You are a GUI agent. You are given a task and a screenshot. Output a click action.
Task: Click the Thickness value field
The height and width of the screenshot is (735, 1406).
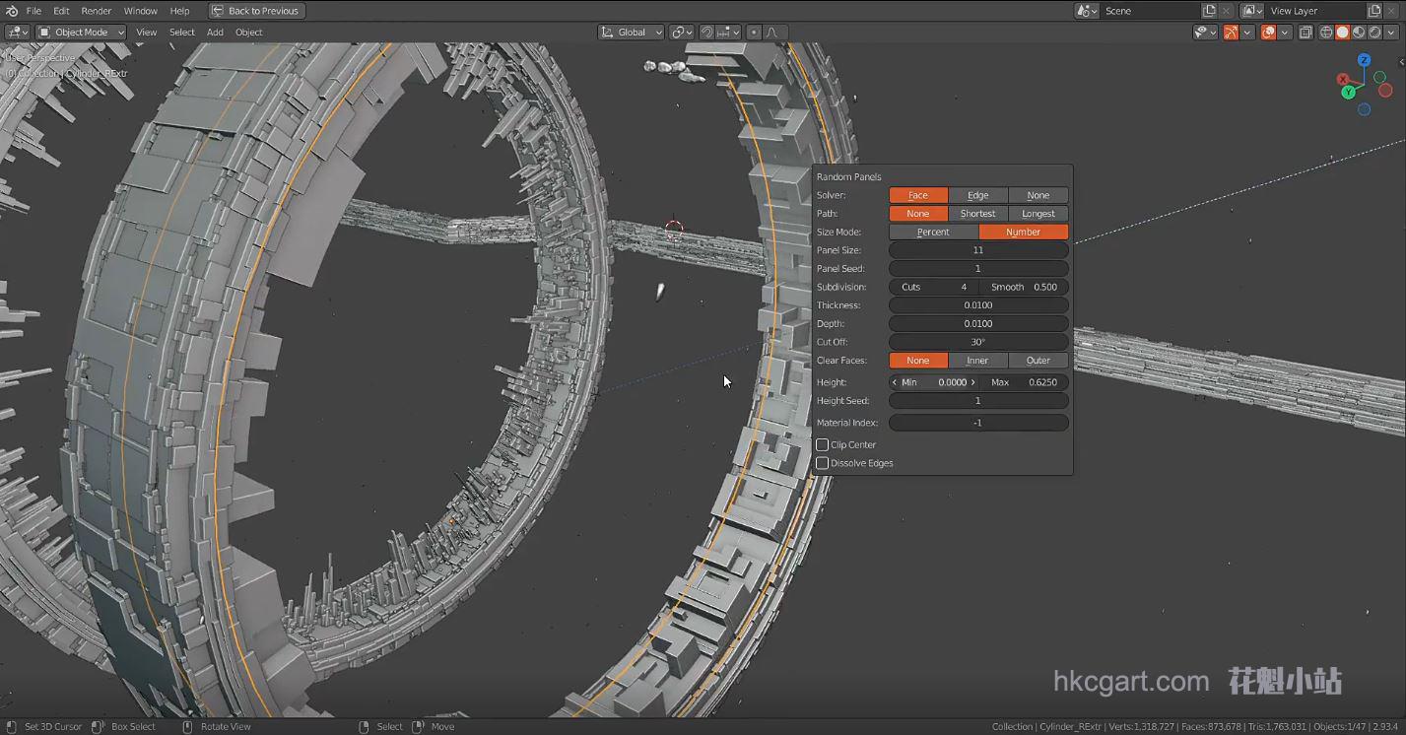tap(978, 305)
